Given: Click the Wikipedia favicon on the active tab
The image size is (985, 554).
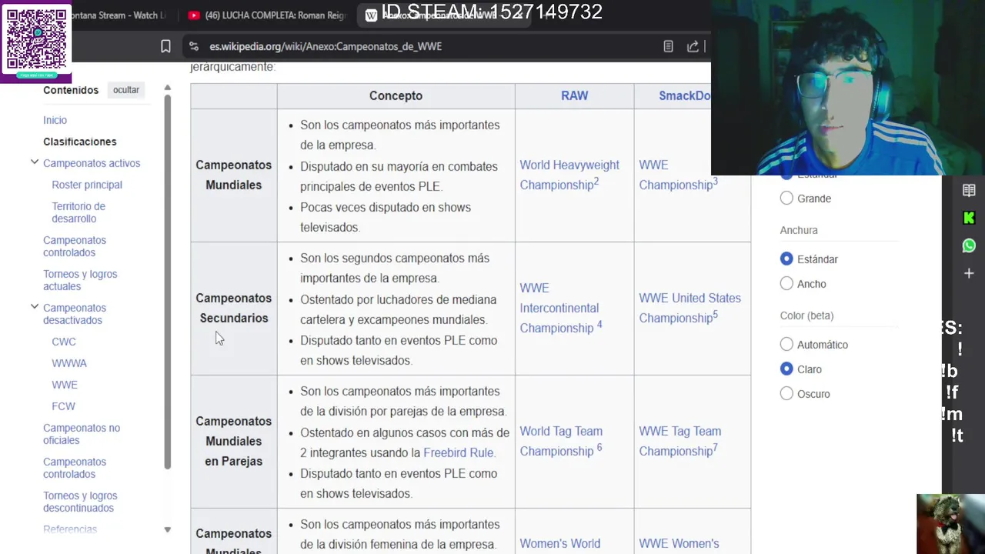Looking at the screenshot, I should [371, 15].
